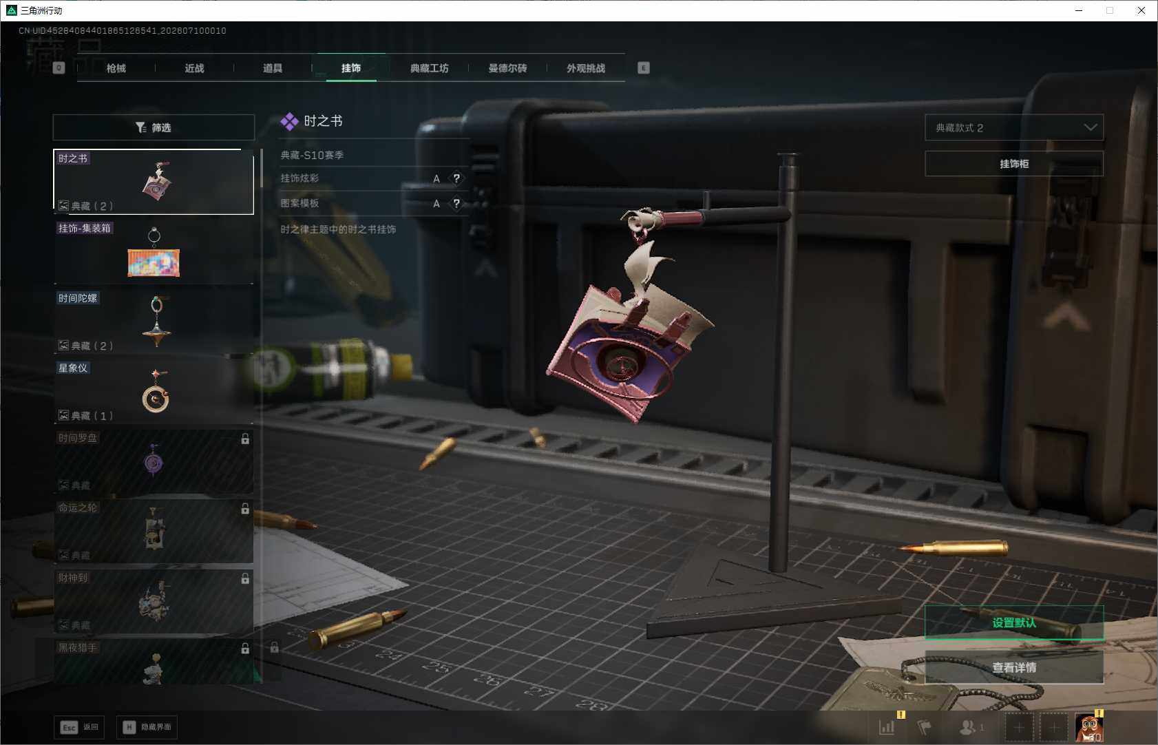Click the flags icon in bottom bar
This screenshot has height=745, width=1158.
pyautogui.click(x=924, y=726)
